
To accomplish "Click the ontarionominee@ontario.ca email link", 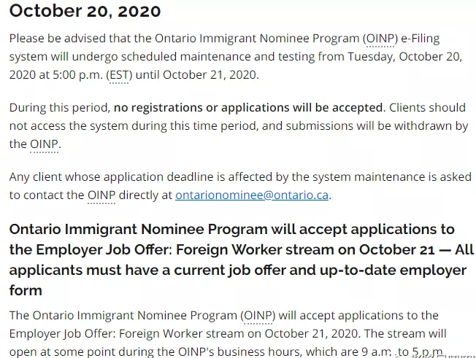I will 252,195.
